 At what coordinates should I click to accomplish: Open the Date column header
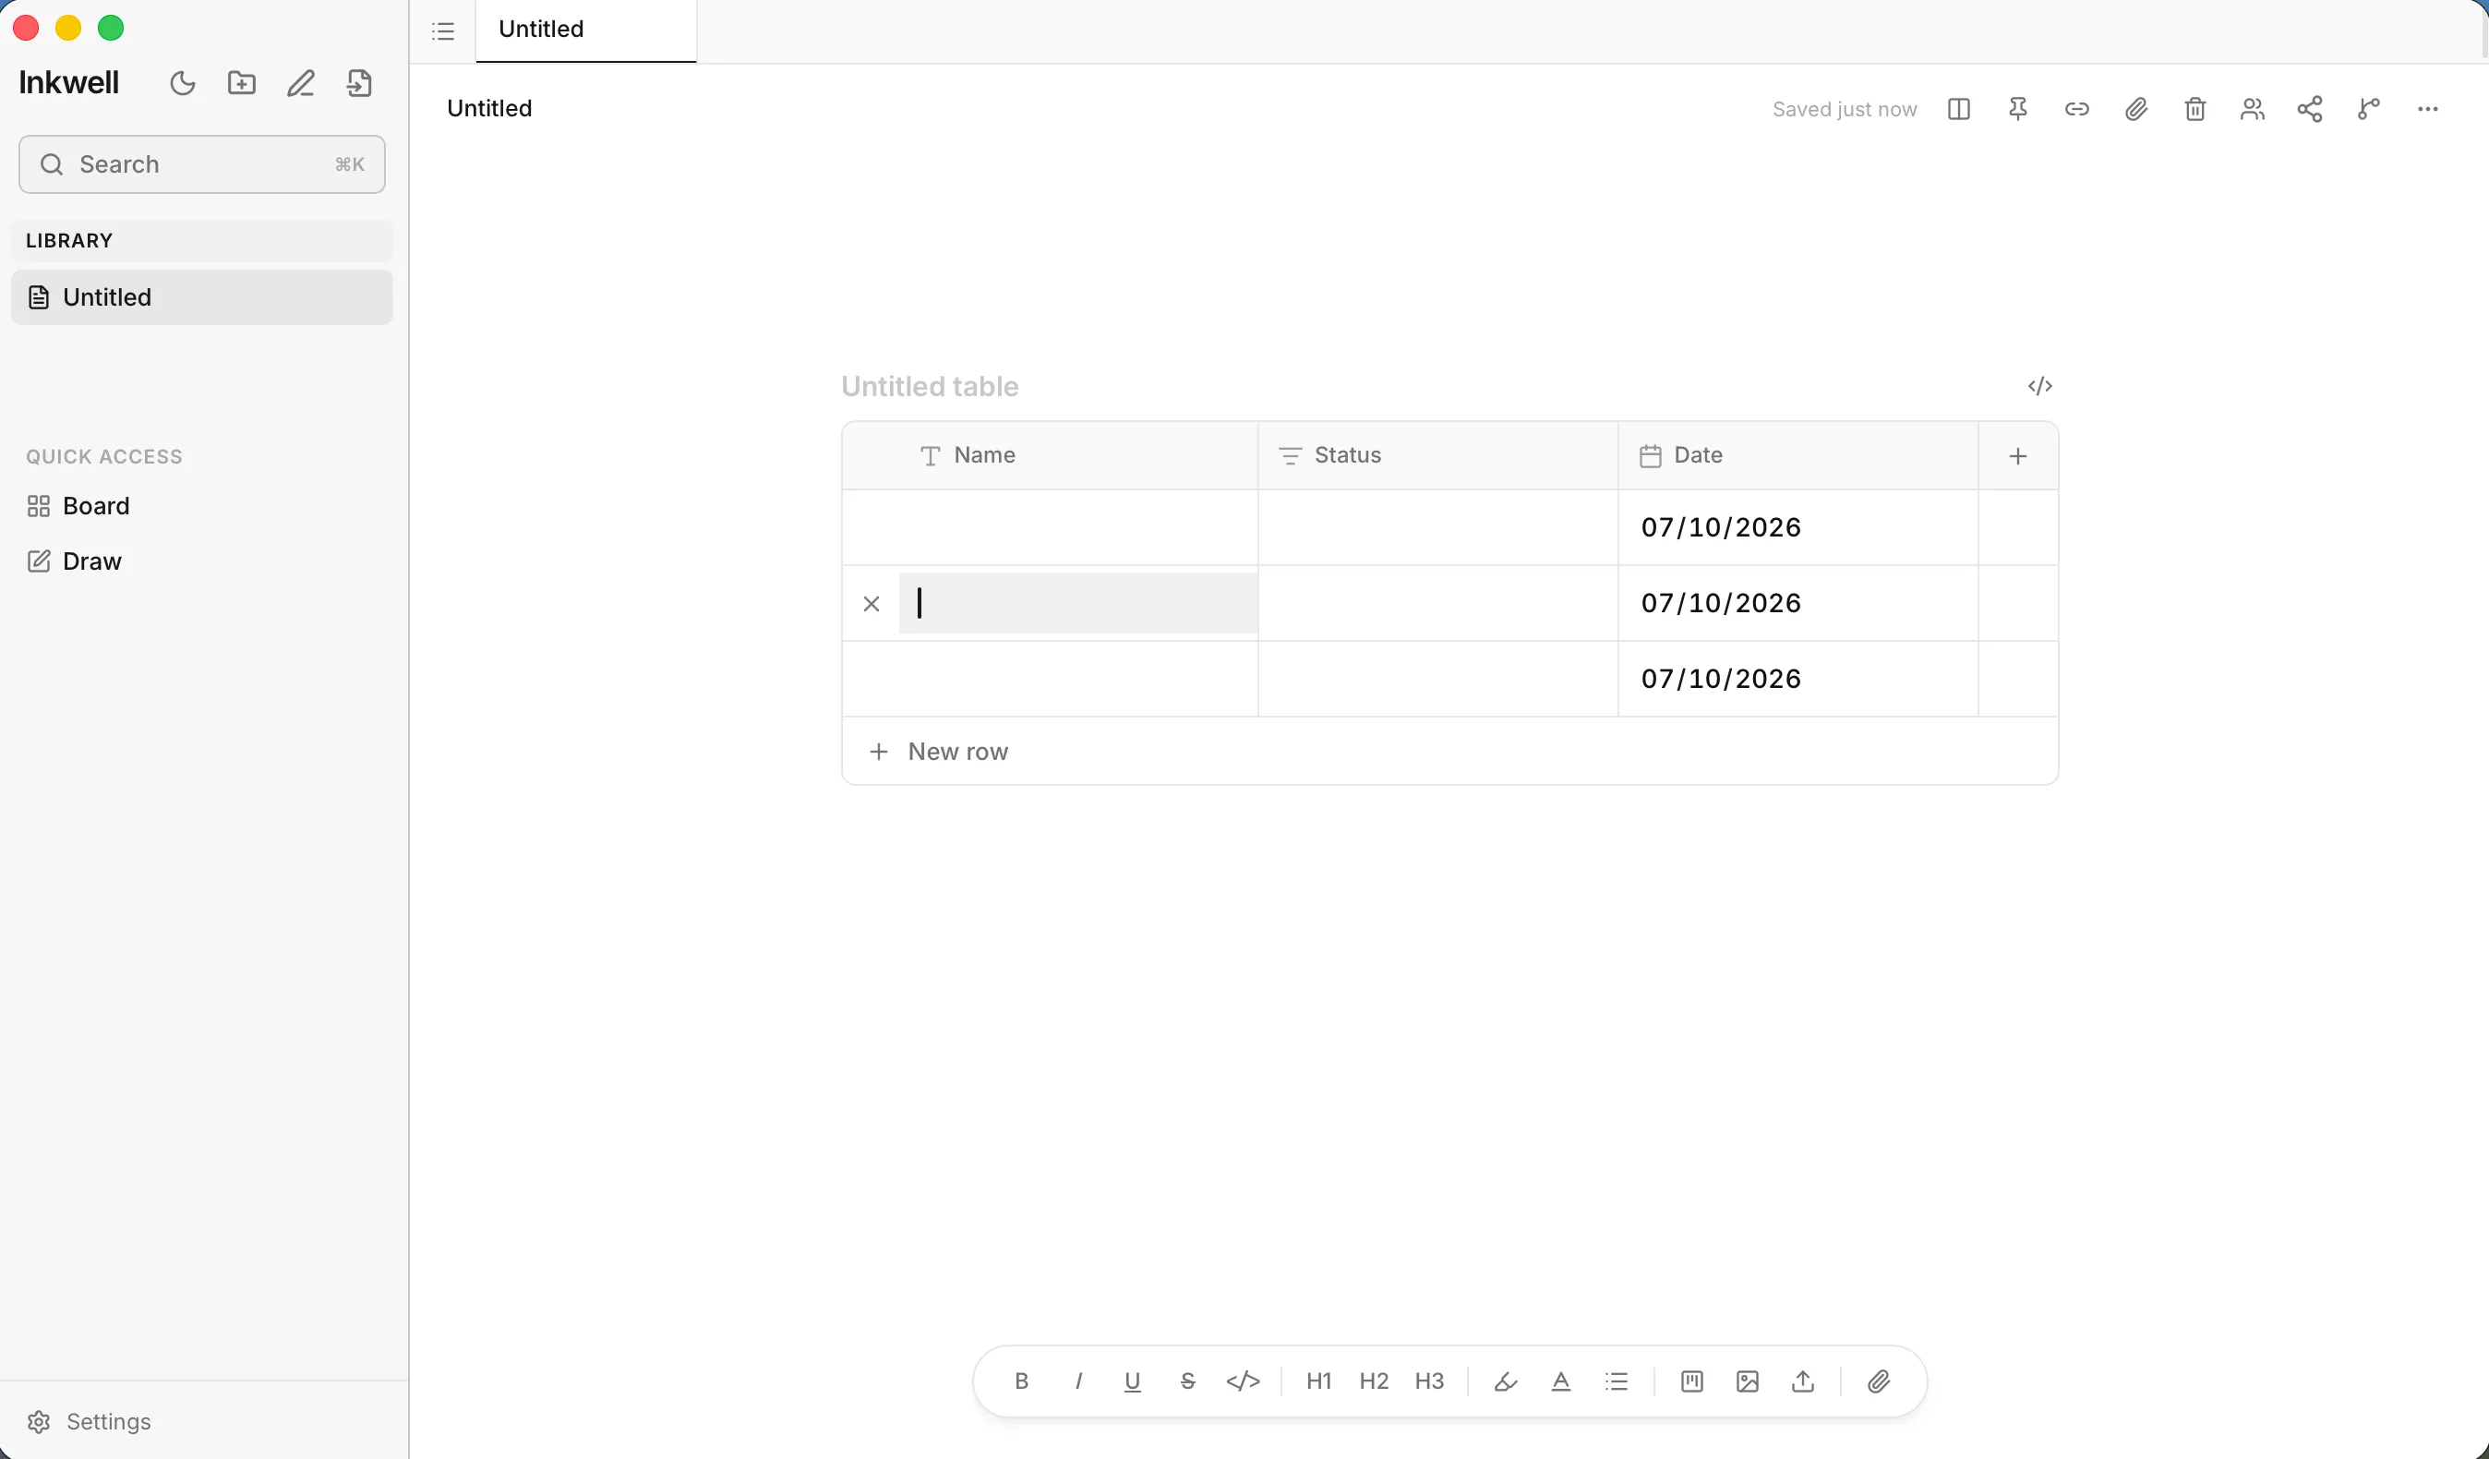1798,455
